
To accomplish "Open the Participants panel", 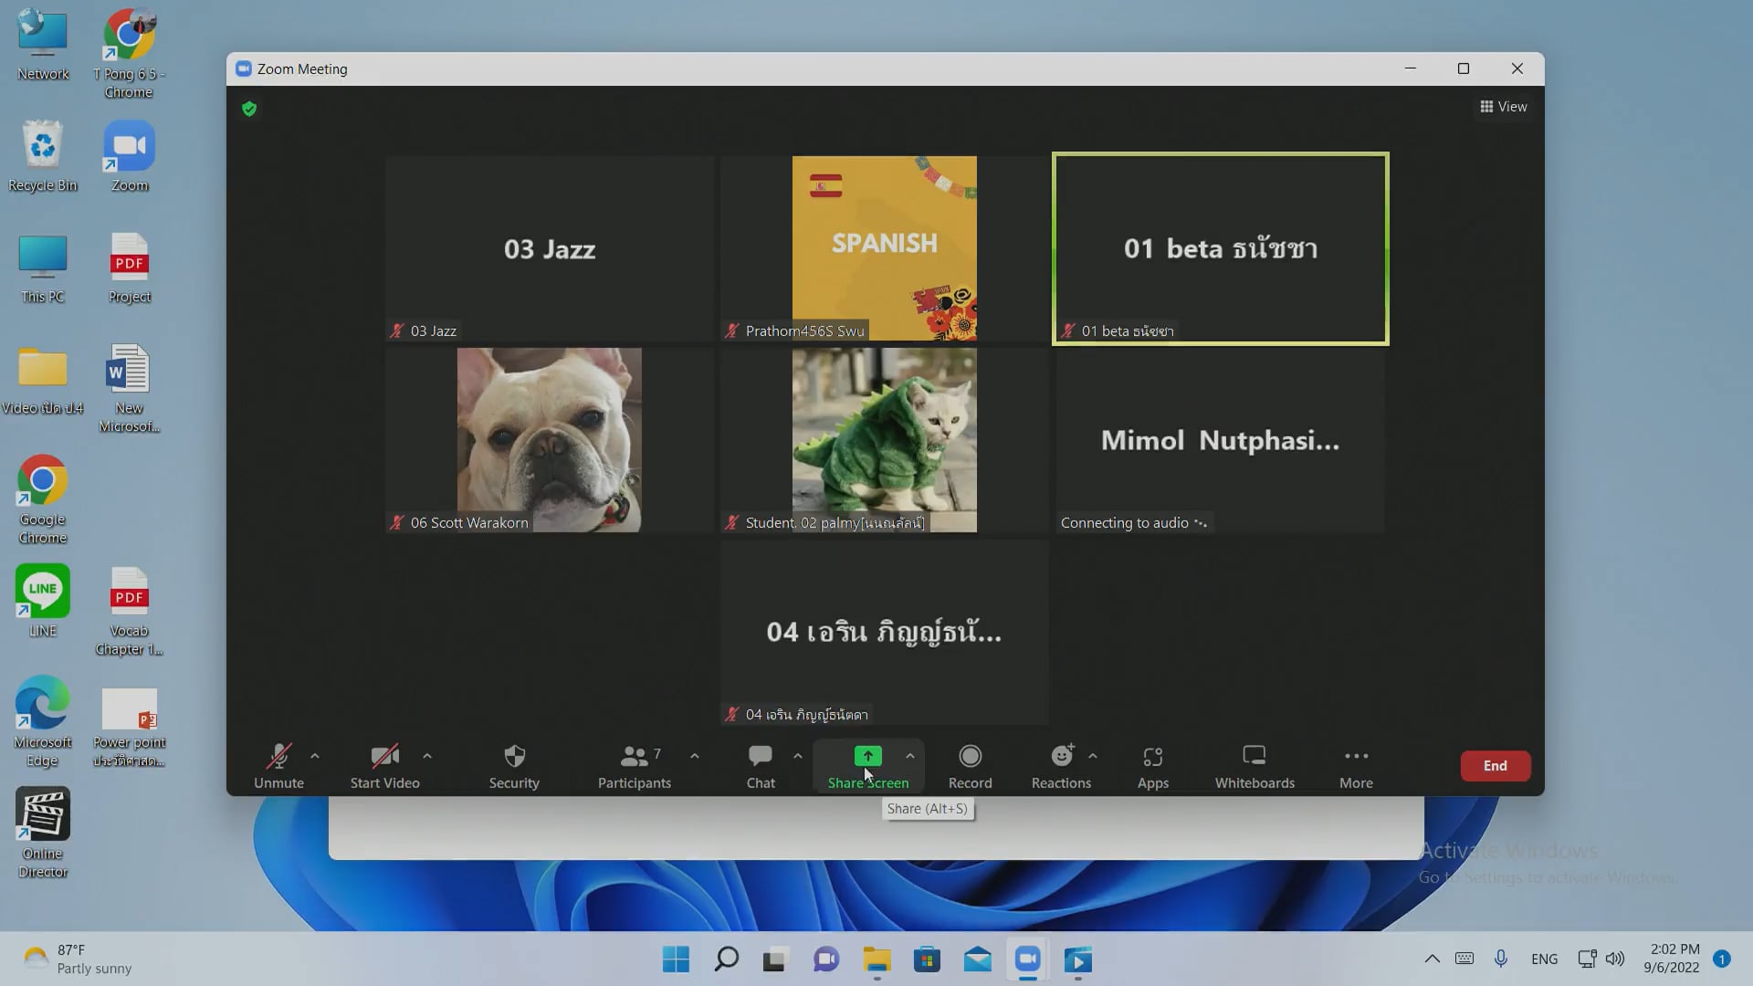I will (635, 766).
